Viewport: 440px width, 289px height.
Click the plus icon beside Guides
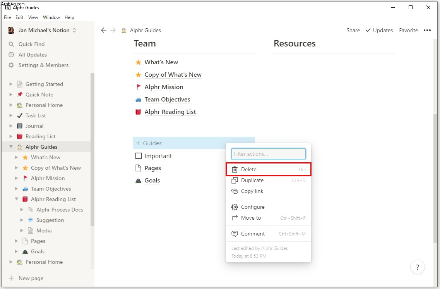pyautogui.click(x=138, y=143)
